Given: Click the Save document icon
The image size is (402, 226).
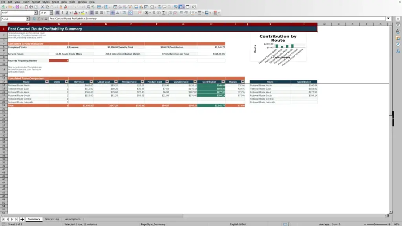Looking at the screenshot, I should (17, 7).
